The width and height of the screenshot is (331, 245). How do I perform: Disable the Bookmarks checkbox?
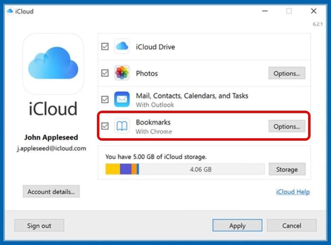tap(105, 126)
